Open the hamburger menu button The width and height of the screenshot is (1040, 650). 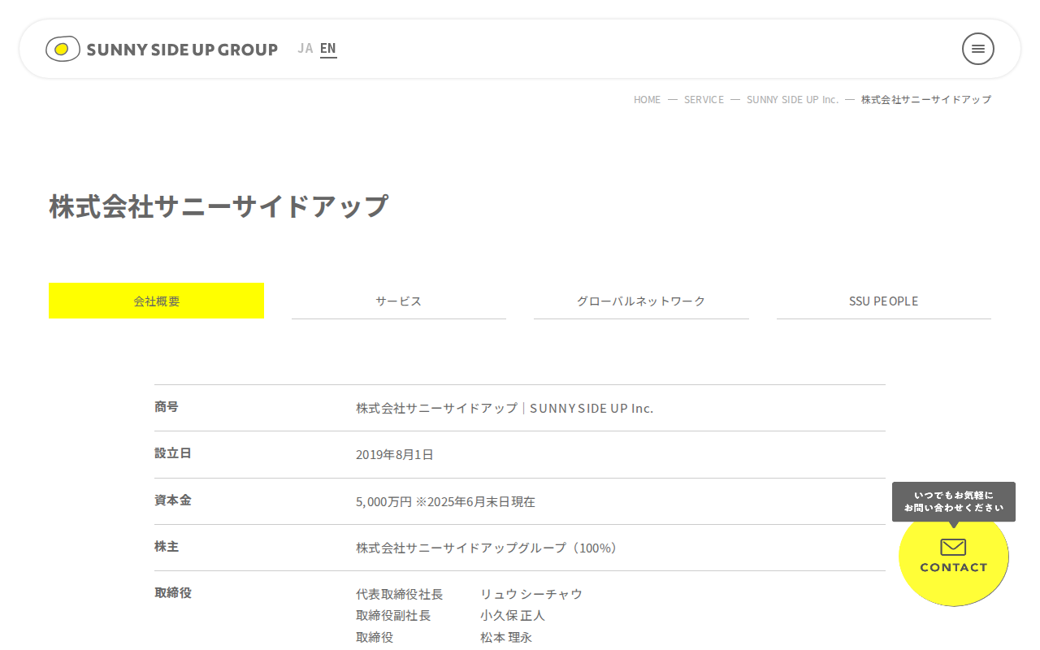(x=978, y=49)
